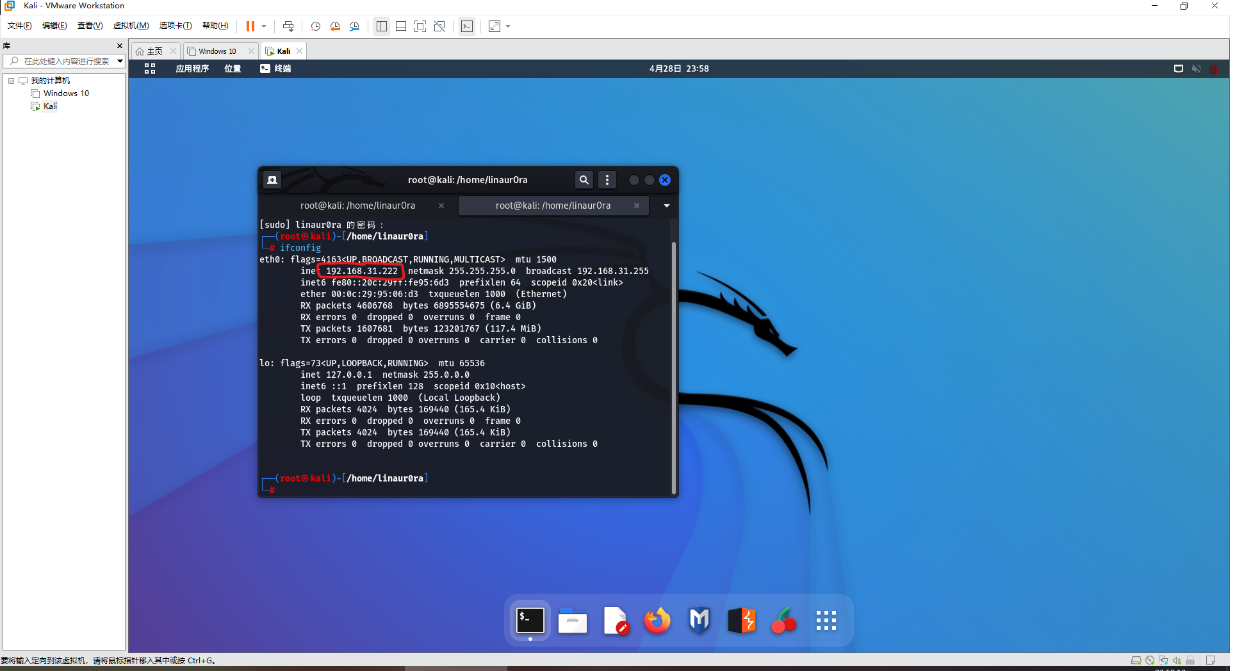Click the network adapter status icon
The height and width of the screenshot is (671, 1235).
pyautogui.click(x=1163, y=660)
